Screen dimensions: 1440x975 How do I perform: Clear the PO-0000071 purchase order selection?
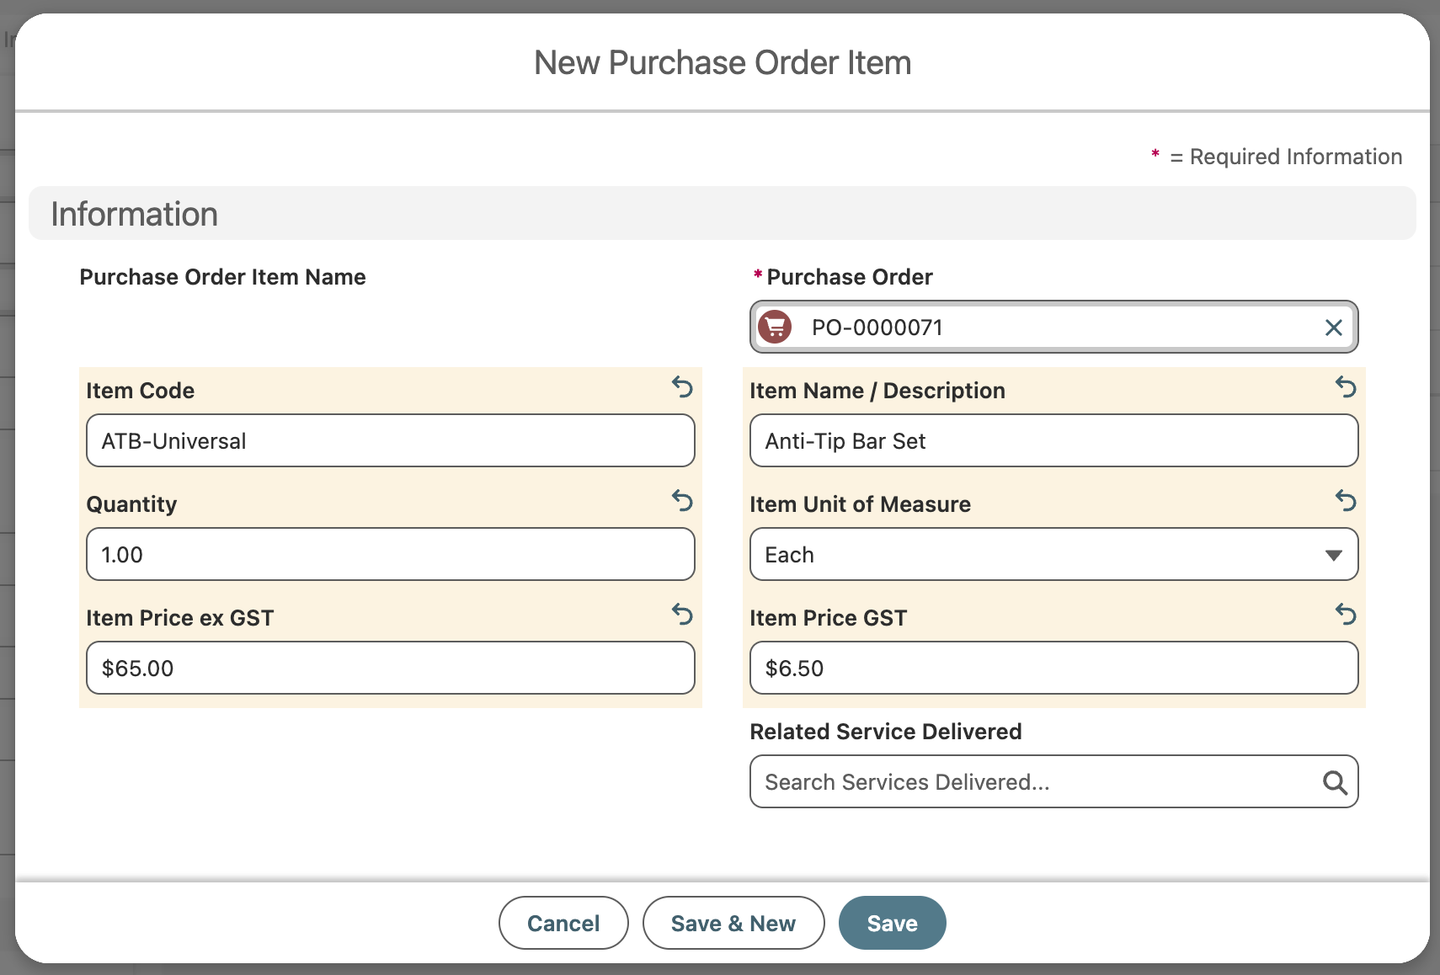(x=1333, y=328)
